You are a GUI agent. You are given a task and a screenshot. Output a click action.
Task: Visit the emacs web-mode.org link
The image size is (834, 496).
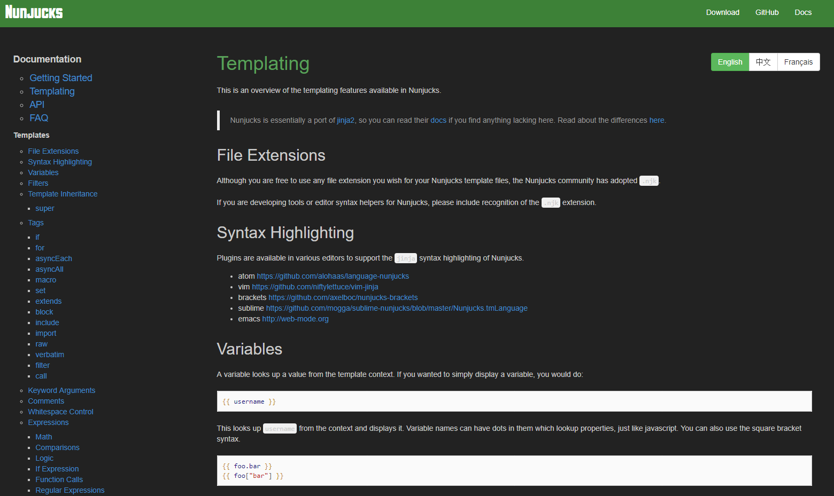[x=296, y=319]
